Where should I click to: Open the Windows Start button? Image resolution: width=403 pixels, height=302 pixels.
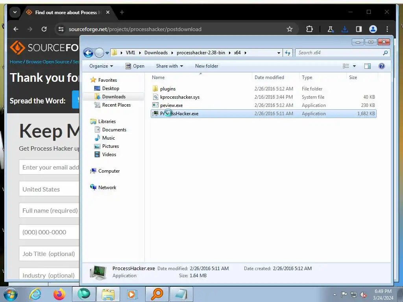(x=11, y=294)
